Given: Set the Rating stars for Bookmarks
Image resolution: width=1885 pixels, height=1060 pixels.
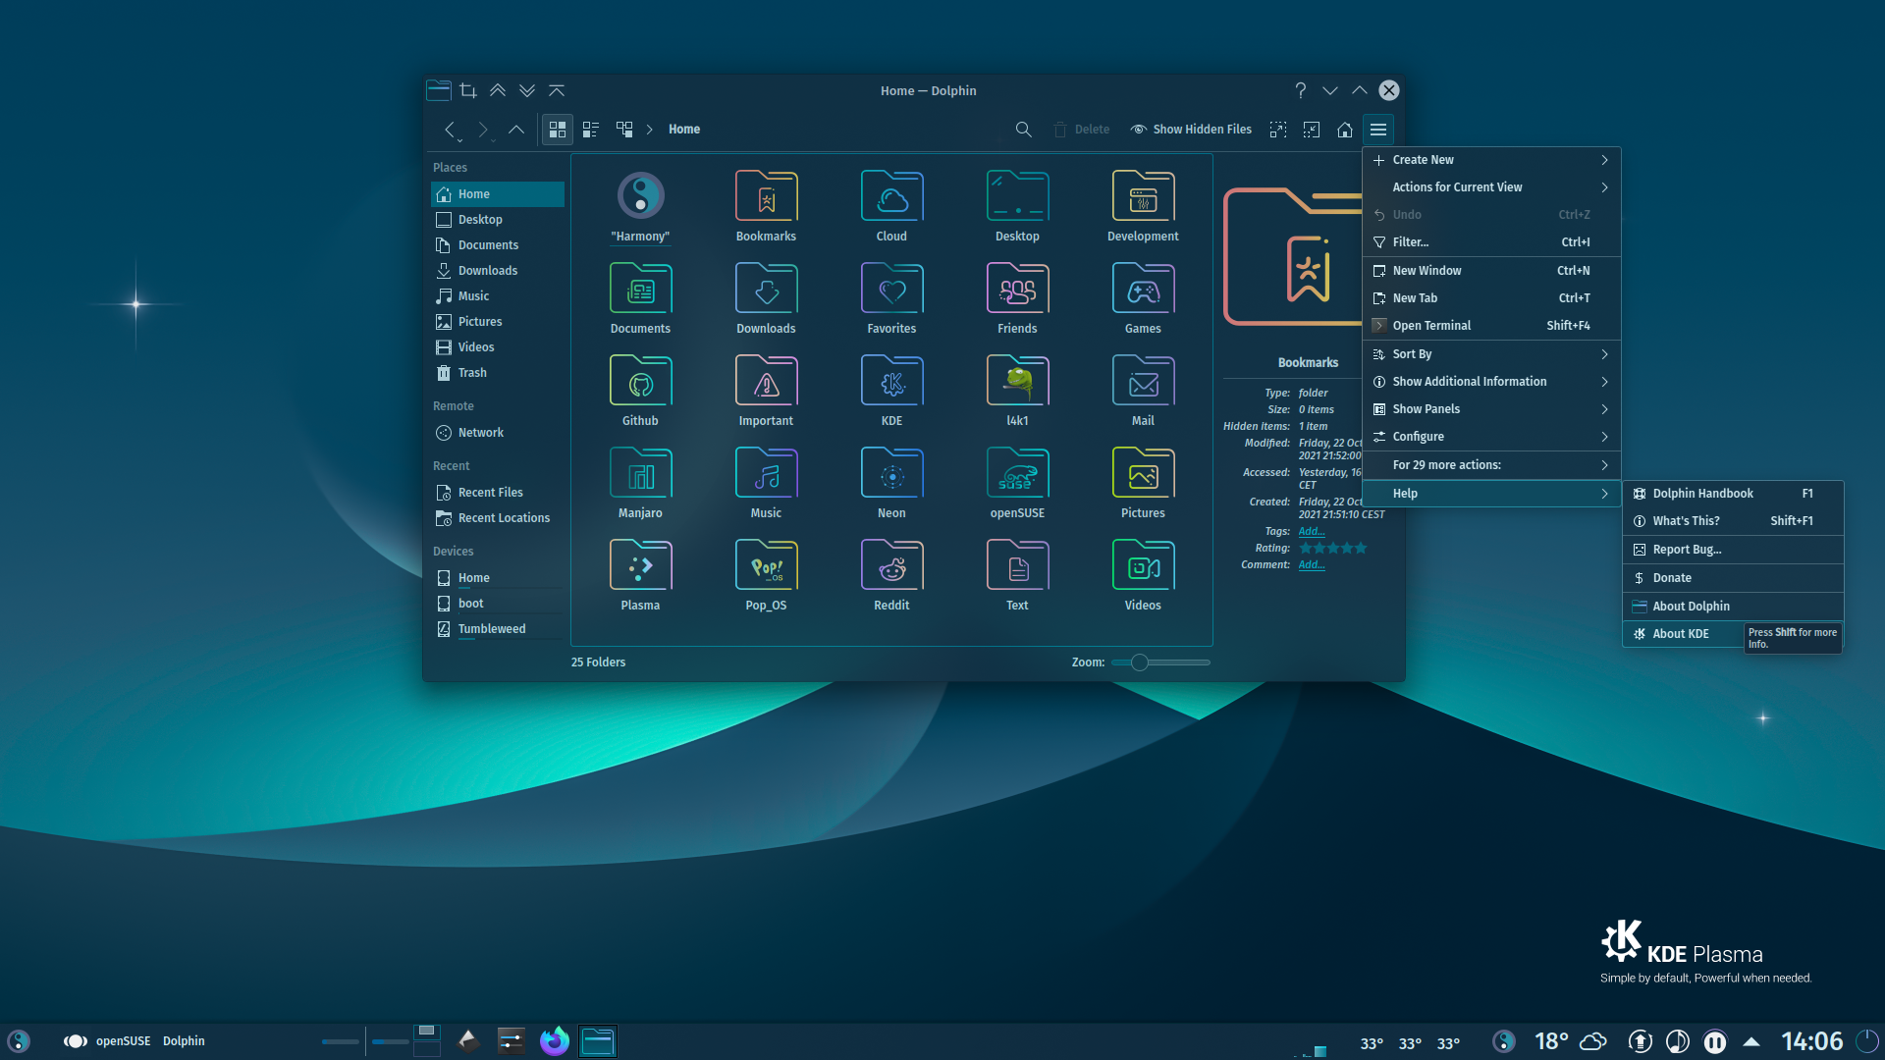Looking at the screenshot, I should coord(1332,548).
